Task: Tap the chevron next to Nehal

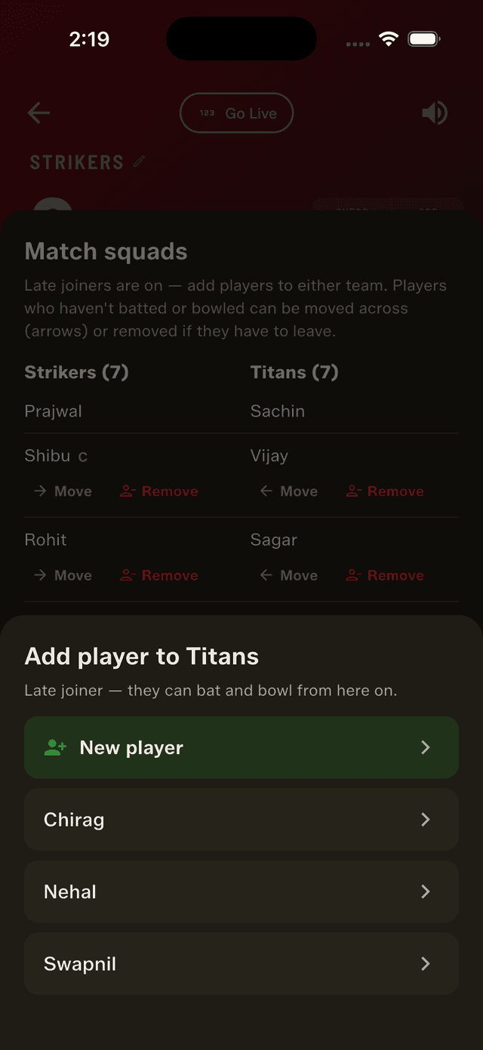Action: 426,891
